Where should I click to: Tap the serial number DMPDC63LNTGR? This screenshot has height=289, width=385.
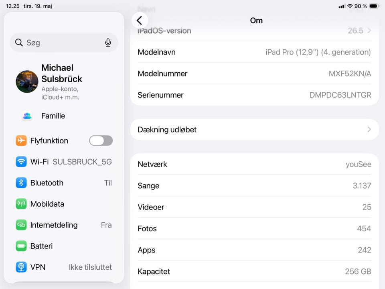[340, 95]
